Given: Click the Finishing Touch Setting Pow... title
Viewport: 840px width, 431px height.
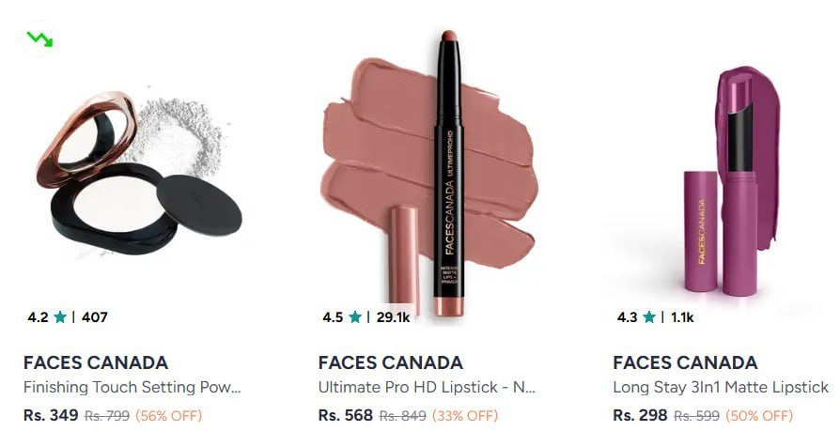Looking at the screenshot, I should 132,387.
